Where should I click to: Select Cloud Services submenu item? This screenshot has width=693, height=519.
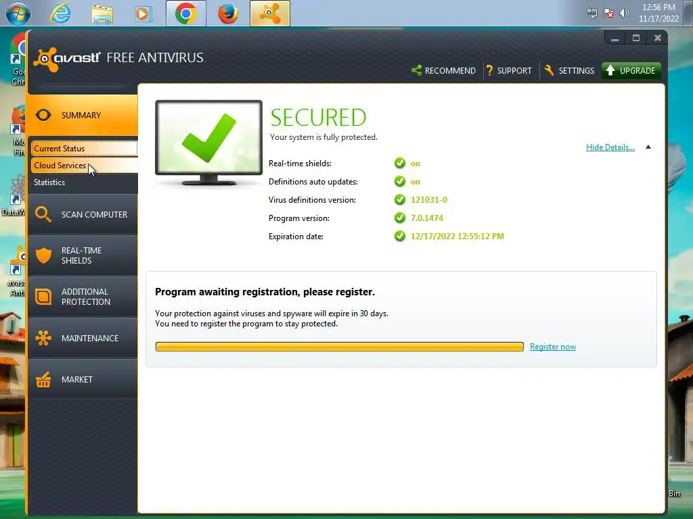pyautogui.click(x=84, y=166)
